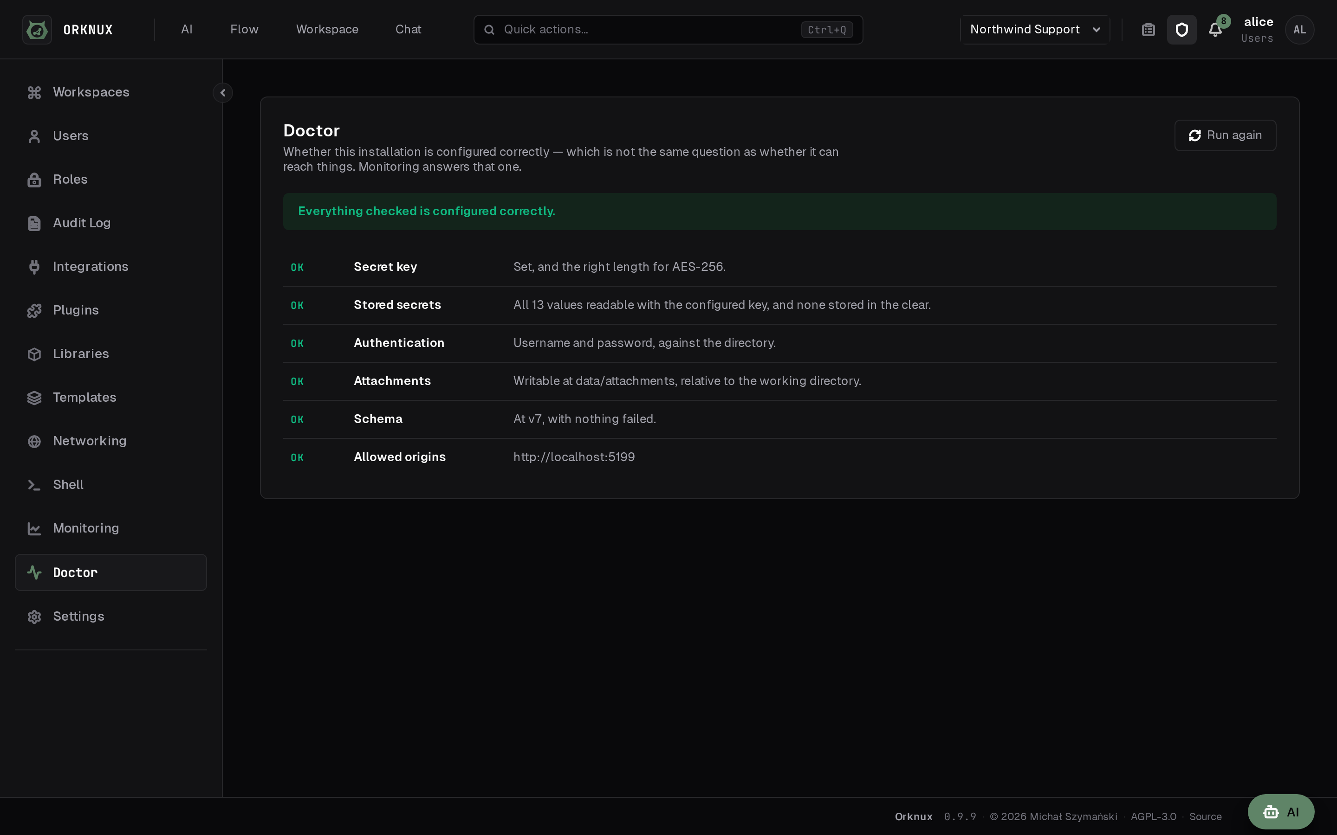The width and height of the screenshot is (1337, 835).
Task: Follow the Source link in footer
Action: click(x=1205, y=816)
